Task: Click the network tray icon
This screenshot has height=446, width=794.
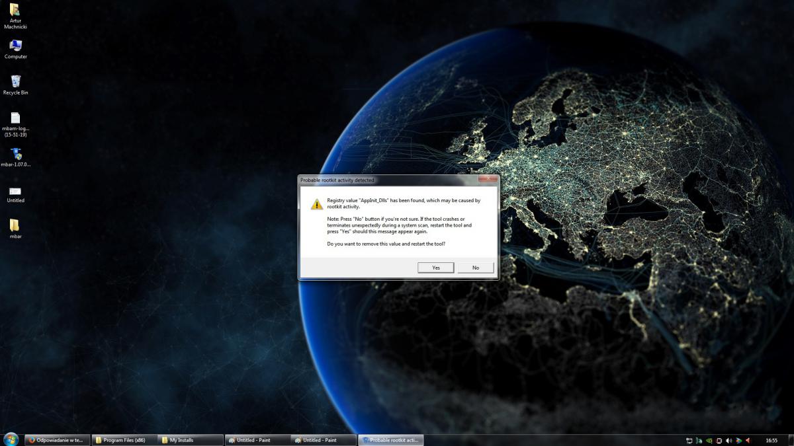Action: pyautogui.click(x=689, y=441)
